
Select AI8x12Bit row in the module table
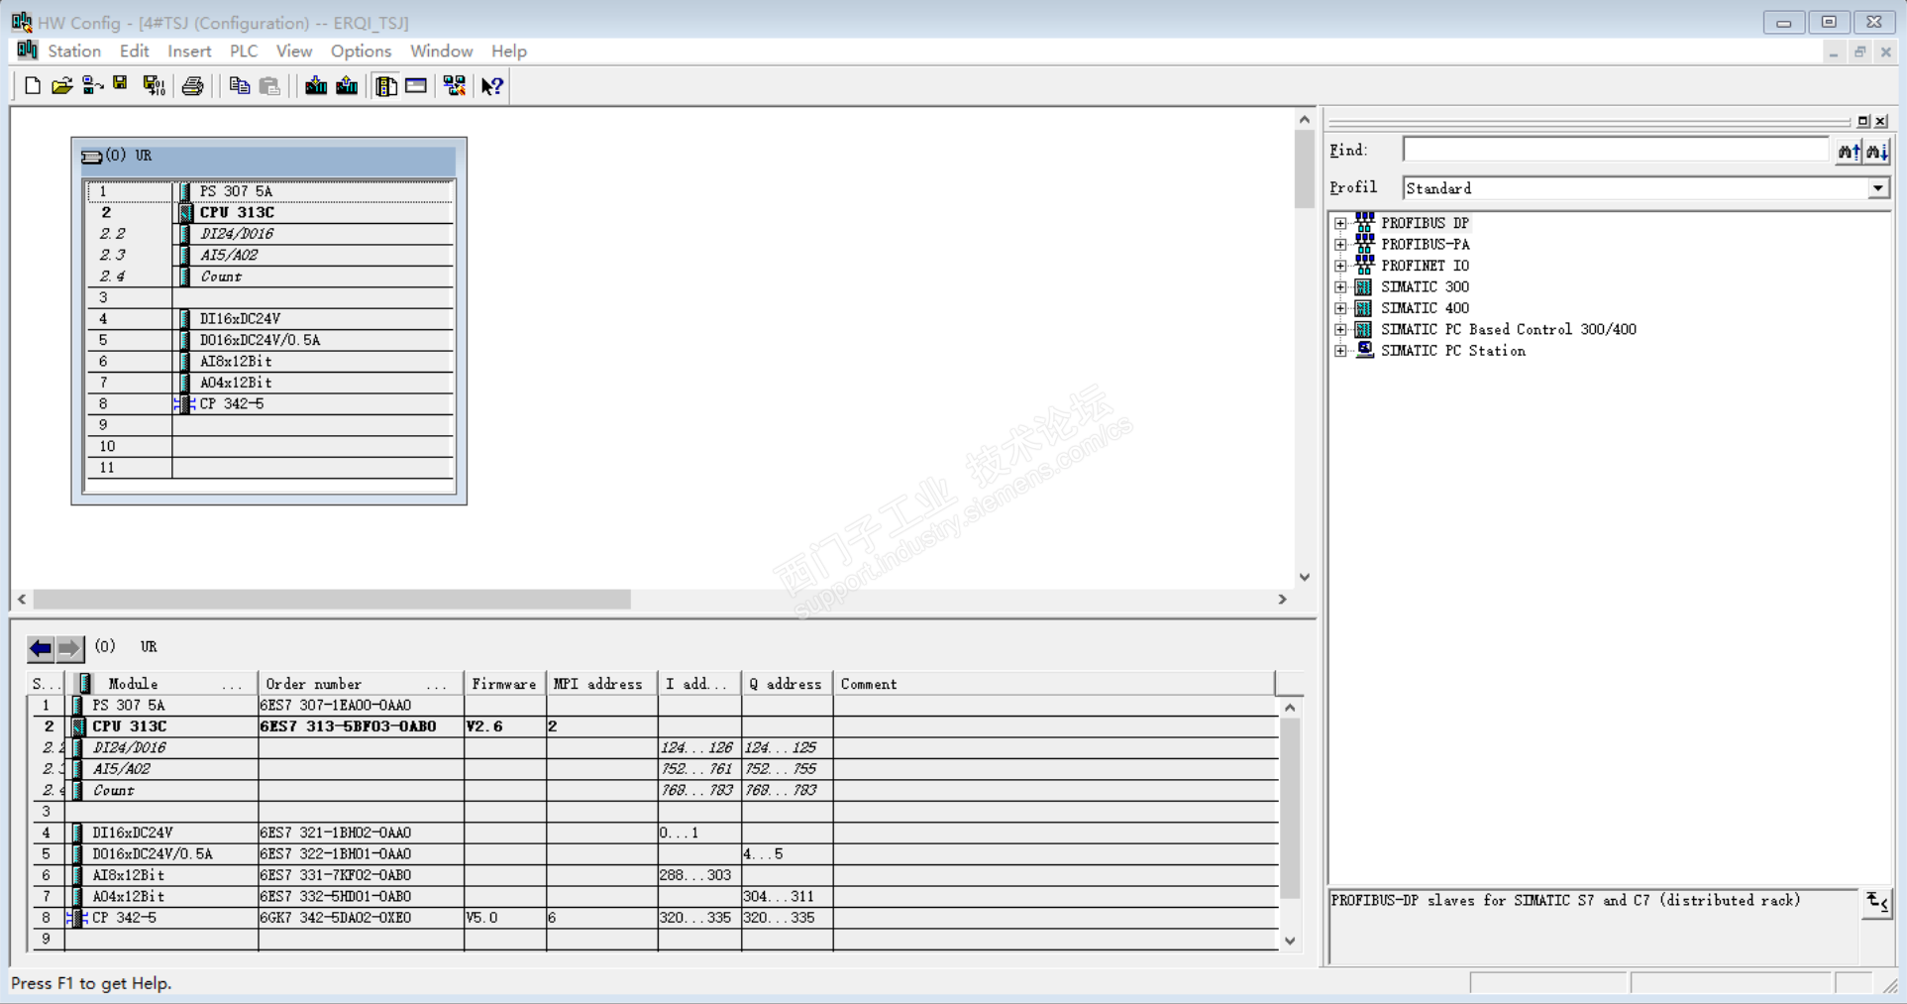pyautogui.click(x=654, y=875)
